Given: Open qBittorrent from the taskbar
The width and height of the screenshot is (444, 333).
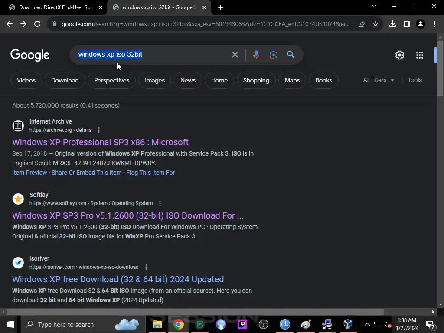Looking at the screenshot, I should (x=284, y=324).
